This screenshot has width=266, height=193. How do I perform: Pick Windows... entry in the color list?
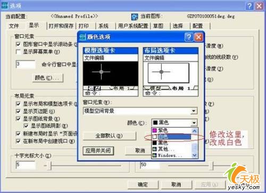tap(172, 155)
